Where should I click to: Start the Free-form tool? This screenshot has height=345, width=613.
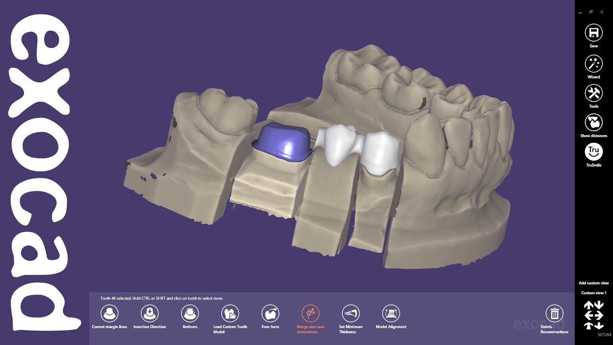[270, 314]
